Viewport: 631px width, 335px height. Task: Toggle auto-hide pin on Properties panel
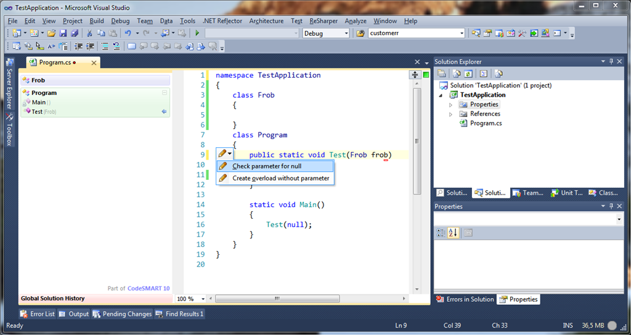[611, 206]
